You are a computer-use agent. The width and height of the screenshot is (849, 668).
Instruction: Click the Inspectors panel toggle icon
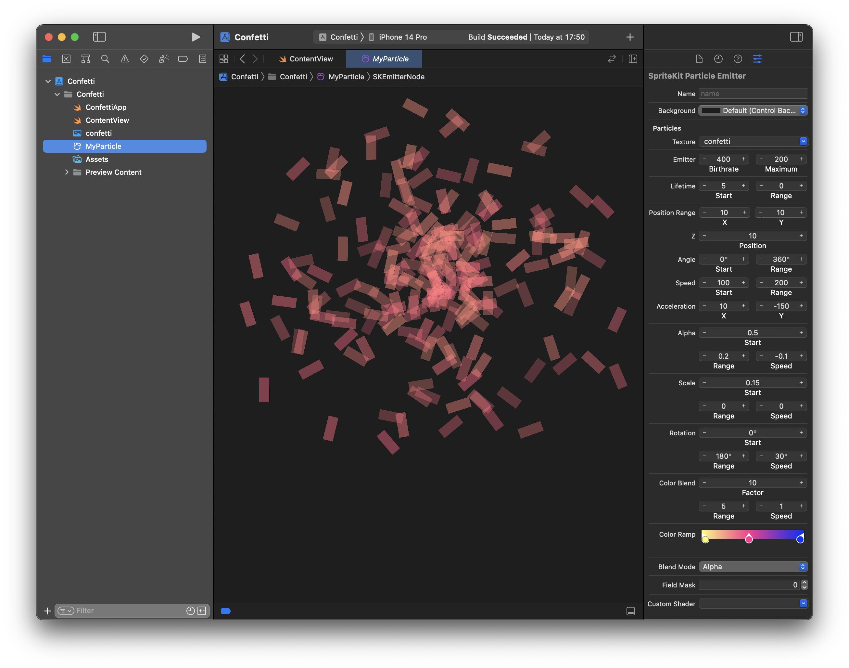click(795, 36)
